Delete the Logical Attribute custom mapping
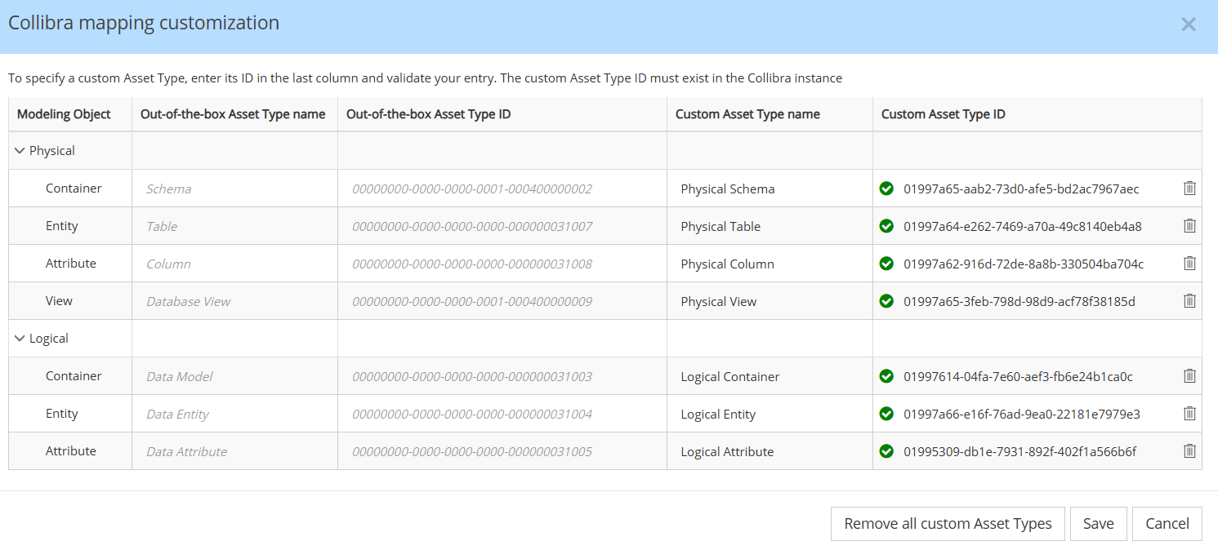Image resolution: width=1218 pixels, height=550 pixels. click(x=1189, y=450)
